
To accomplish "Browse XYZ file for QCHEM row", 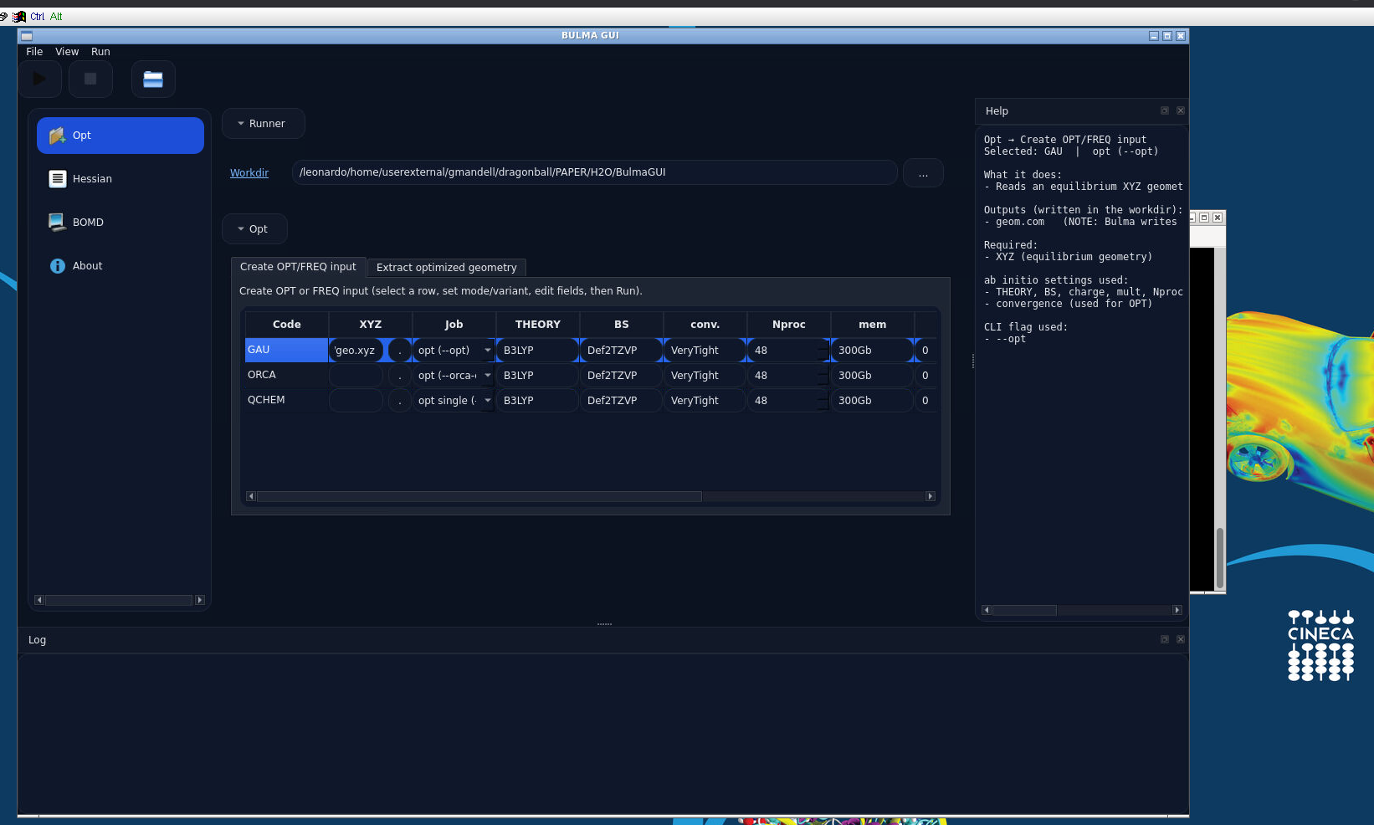I will pyautogui.click(x=400, y=401).
